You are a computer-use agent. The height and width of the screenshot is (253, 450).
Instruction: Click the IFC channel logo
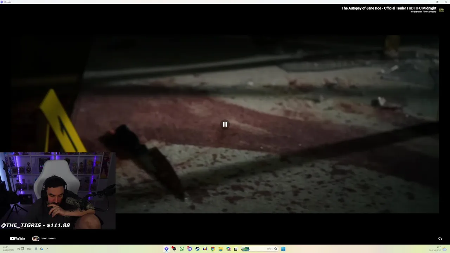[441, 10]
